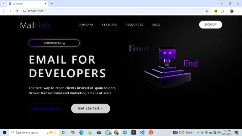
Task: Click the 32°C Sunny weather widget
Action: 183,132
